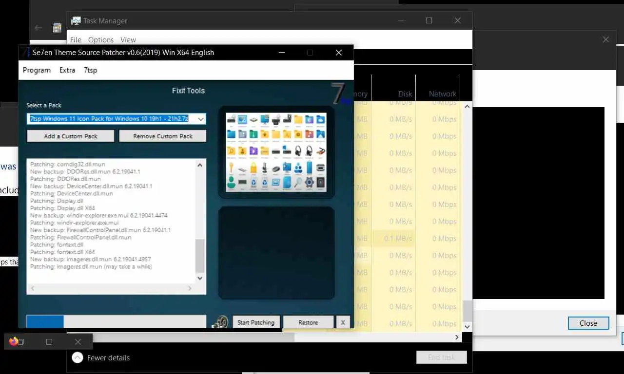
Task: Click the Start Patching button
Action: coord(256,322)
